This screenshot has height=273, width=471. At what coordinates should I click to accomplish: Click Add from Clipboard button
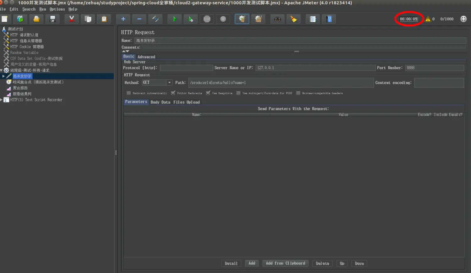pos(285,263)
